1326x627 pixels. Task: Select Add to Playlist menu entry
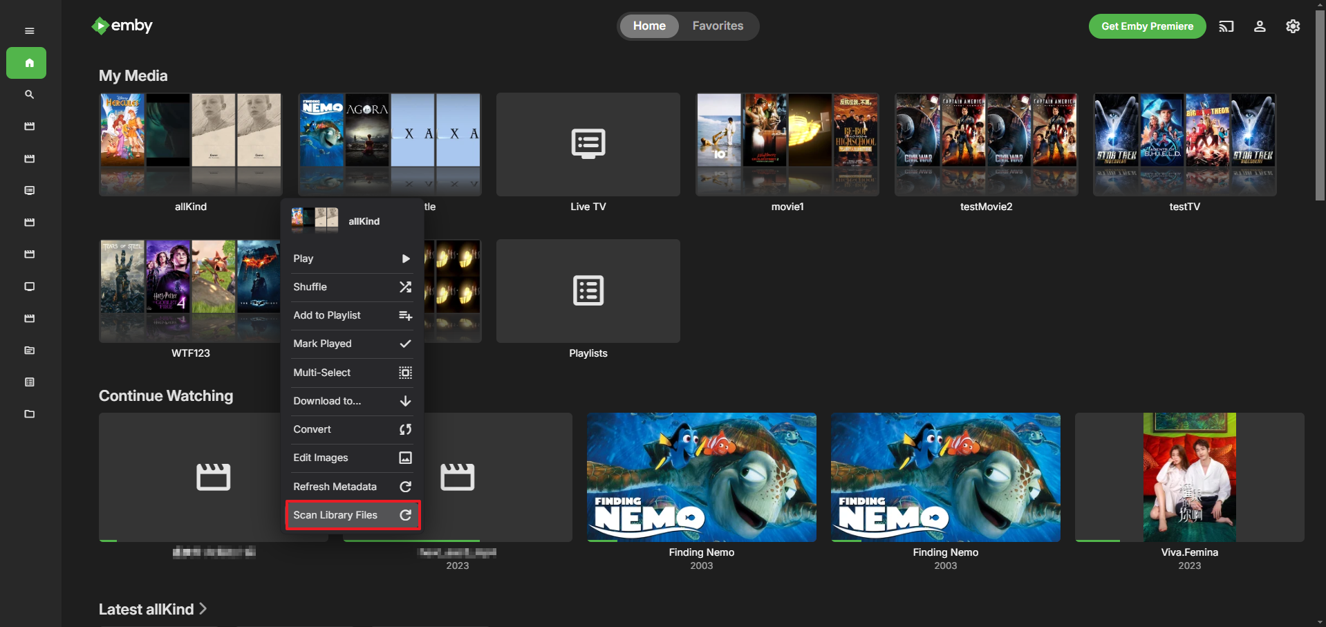coord(352,315)
